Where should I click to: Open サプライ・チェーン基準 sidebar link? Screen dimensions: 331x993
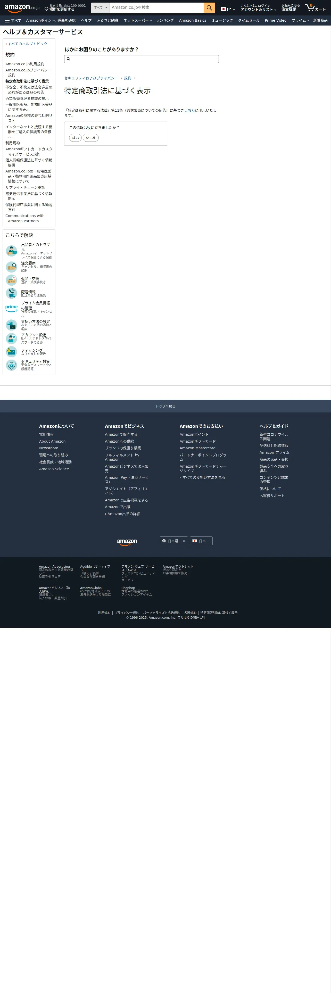click(x=25, y=187)
